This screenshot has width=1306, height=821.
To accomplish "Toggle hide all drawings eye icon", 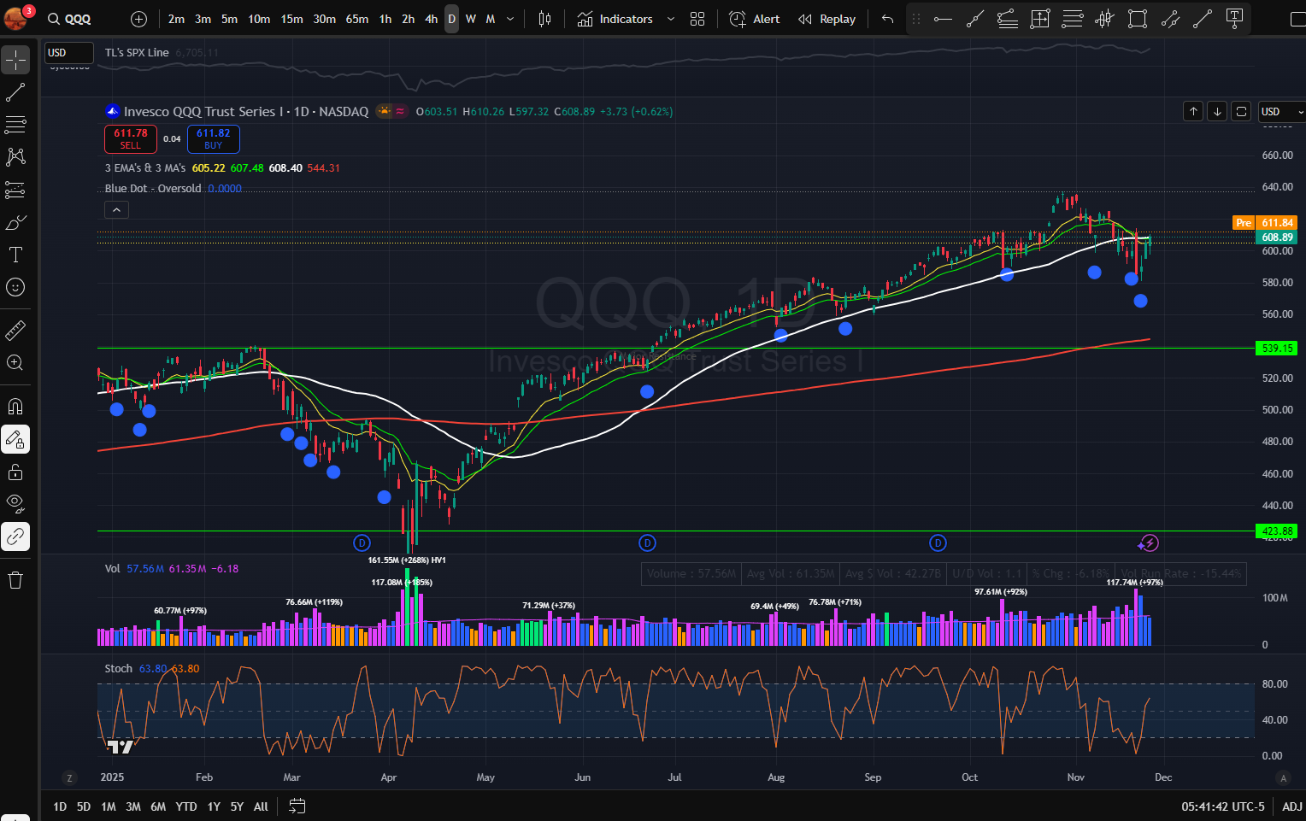I will (x=15, y=504).
